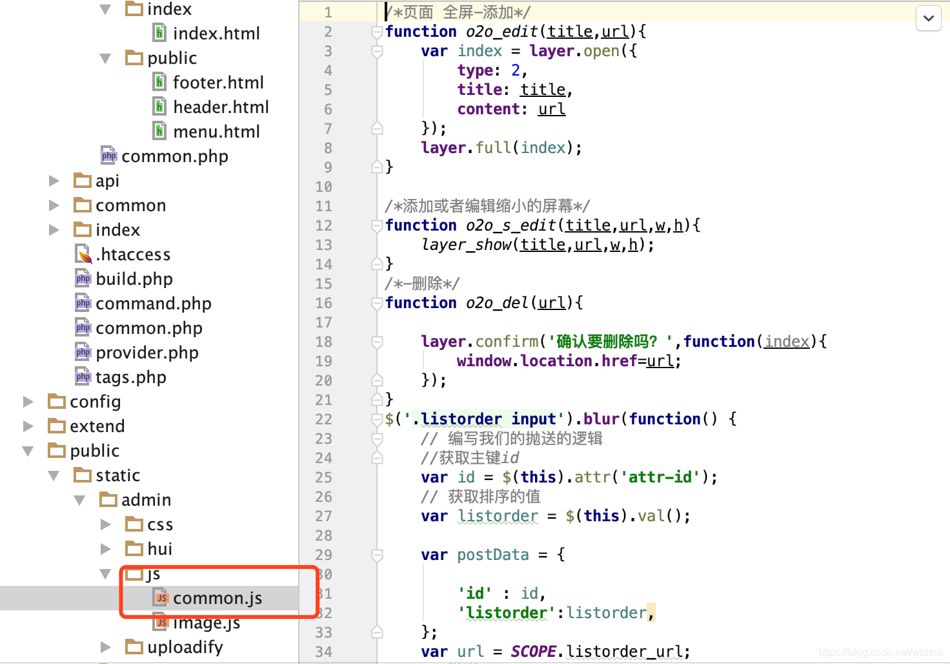Select .htaccess in the project tree
The width and height of the screenshot is (950, 664).
133,254
